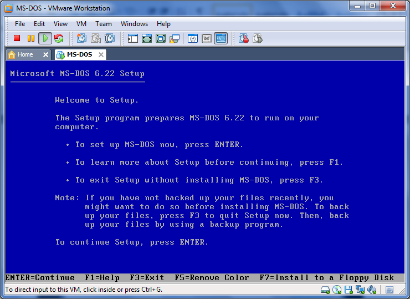Switch to quick switch mode icon

point(147,38)
